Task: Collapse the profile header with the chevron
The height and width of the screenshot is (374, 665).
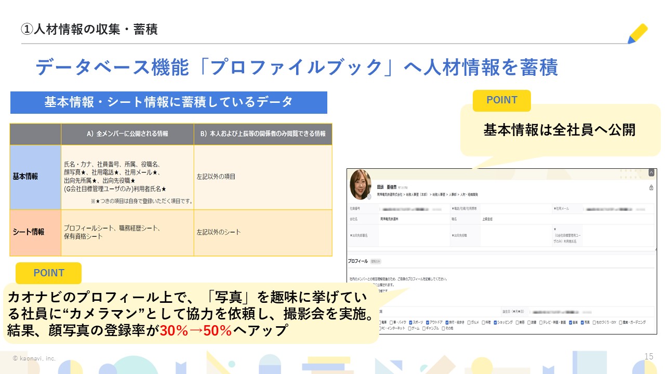Action: [x=651, y=173]
